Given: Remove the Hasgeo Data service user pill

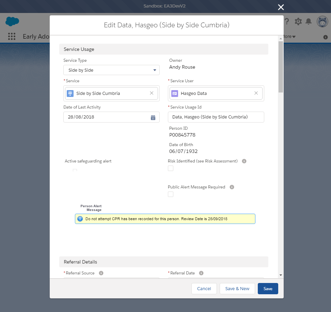Looking at the screenshot, I should click(256, 93).
